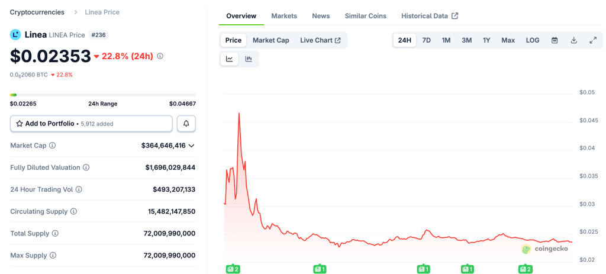Click the $0.04667 range high value
The image size is (606, 274).
tap(182, 104)
